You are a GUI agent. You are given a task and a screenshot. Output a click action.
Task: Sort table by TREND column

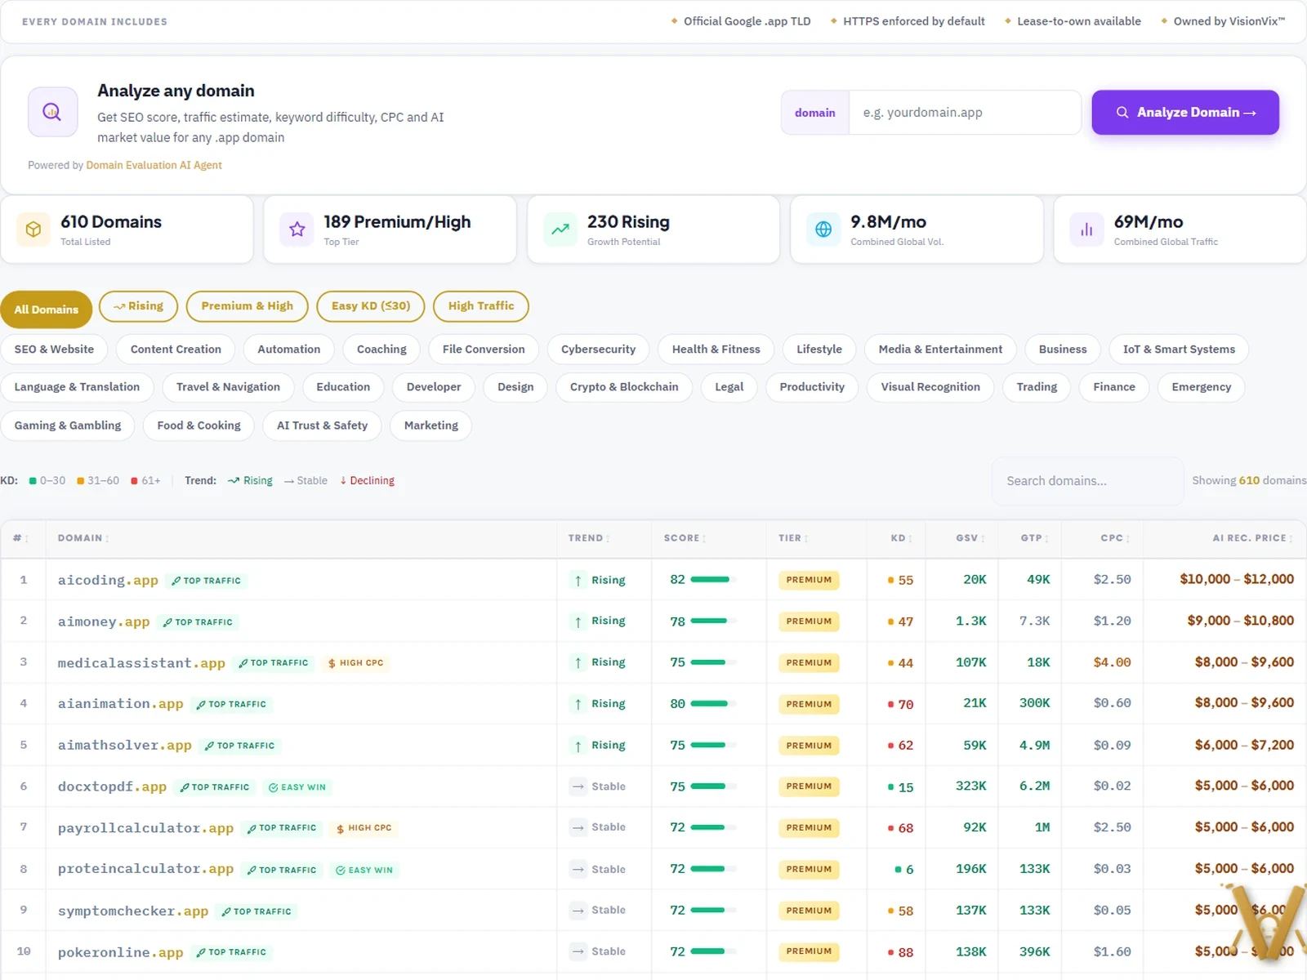pos(589,538)
